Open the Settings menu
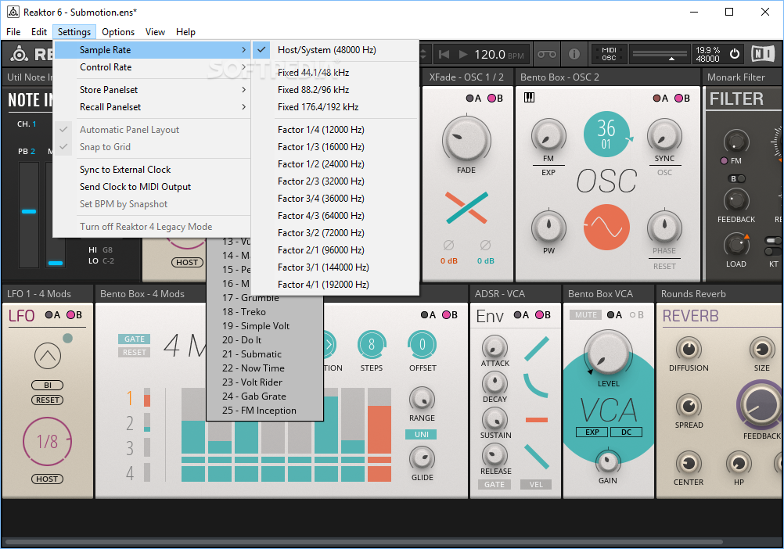 [x=74, y=32]
